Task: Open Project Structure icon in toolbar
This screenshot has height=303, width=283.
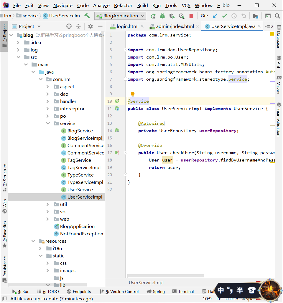Action: tap(256, 16)
